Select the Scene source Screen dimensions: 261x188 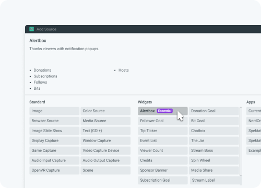point(105,170)
